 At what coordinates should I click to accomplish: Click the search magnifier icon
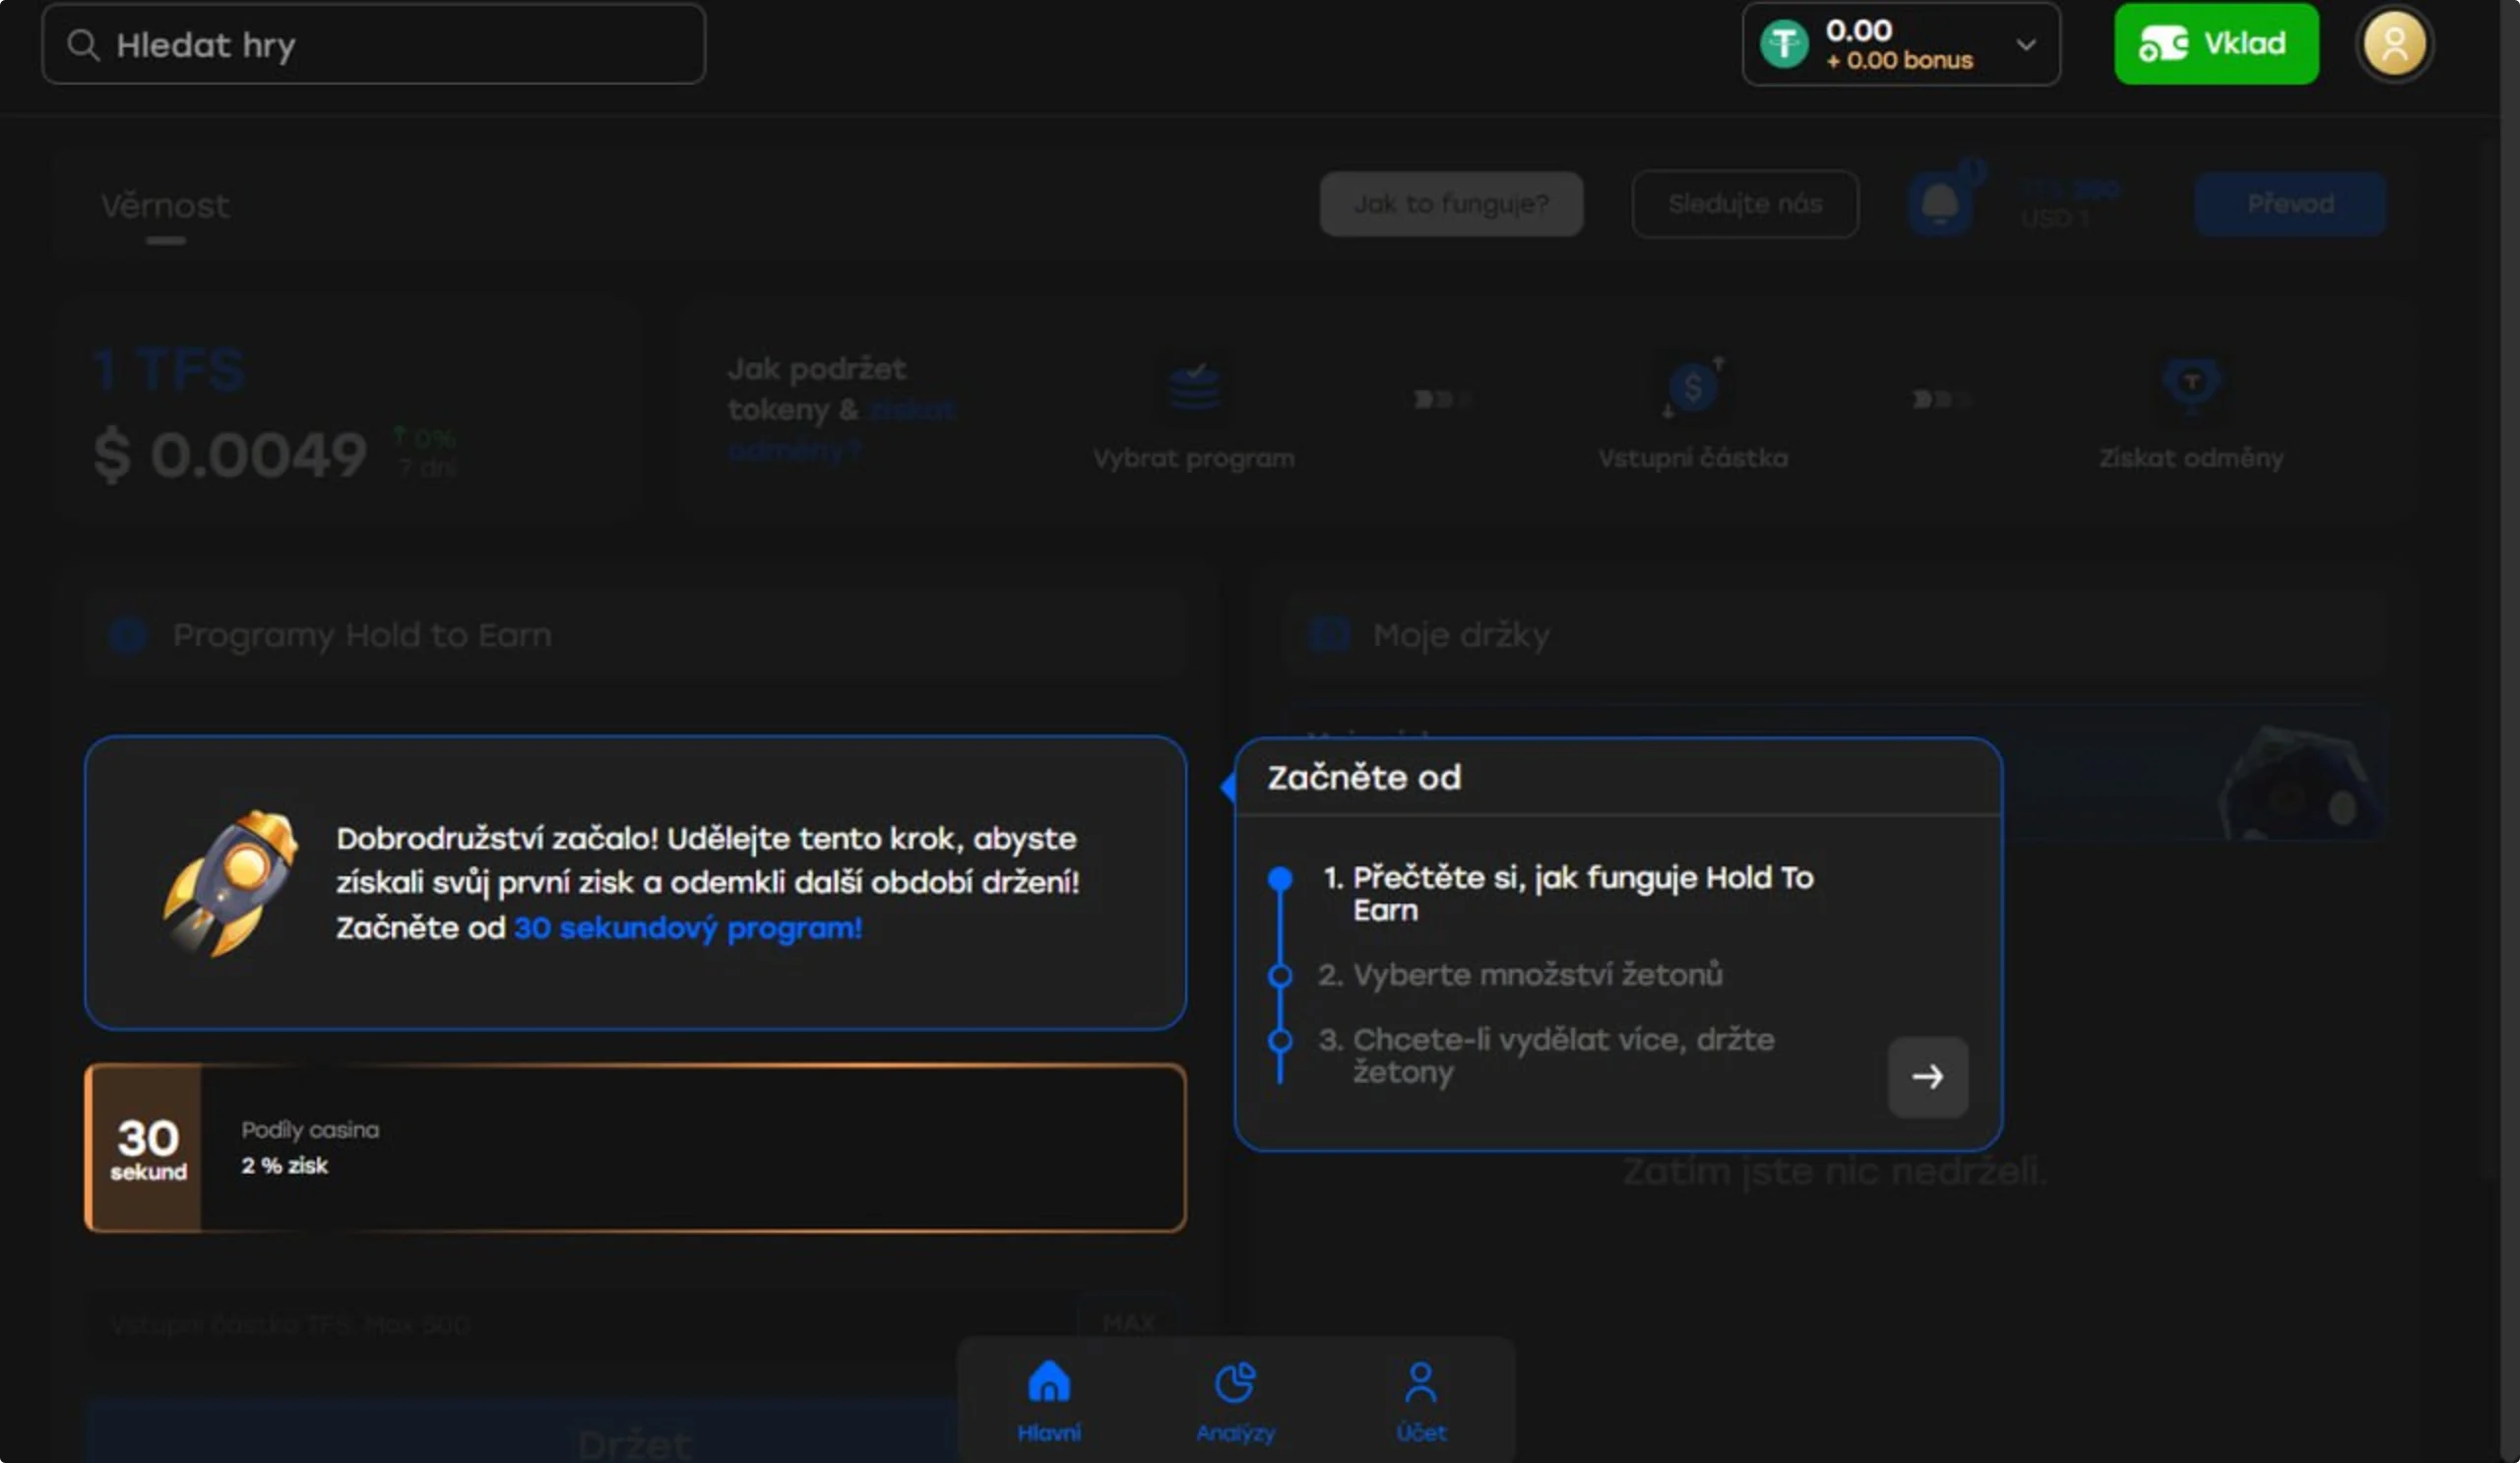83,45
